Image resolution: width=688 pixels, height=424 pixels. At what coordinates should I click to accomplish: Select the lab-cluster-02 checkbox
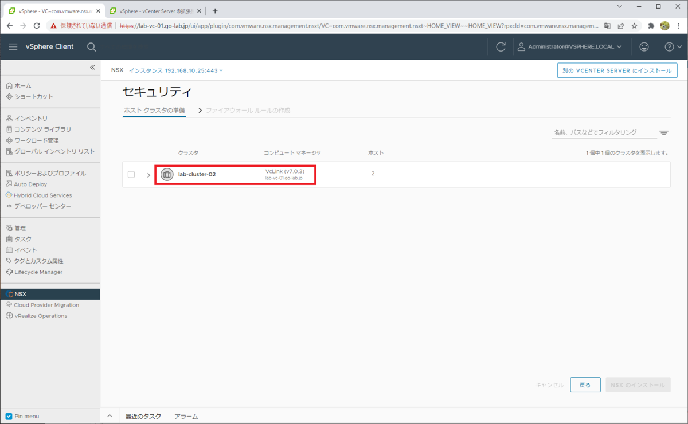coord(130,174)
